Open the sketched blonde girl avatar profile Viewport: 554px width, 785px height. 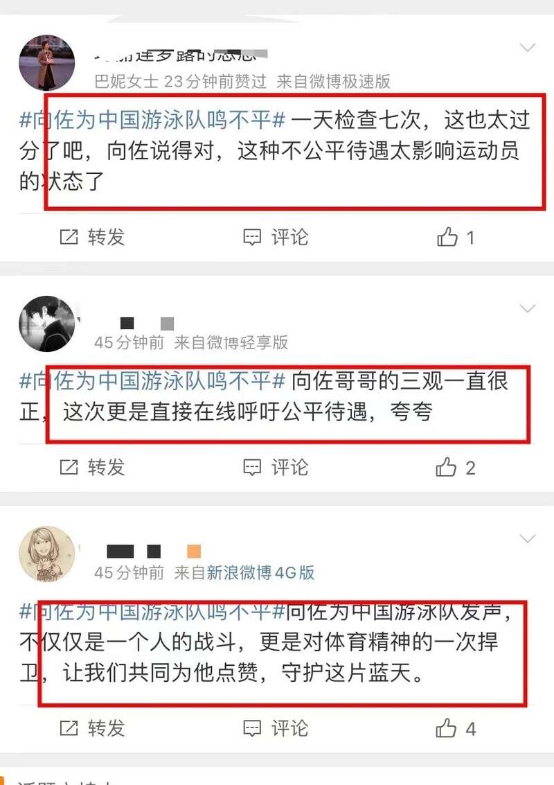coord(47,554)
